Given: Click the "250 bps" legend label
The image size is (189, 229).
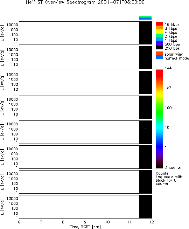Looking at the screenshot, I should click(172, 48).
